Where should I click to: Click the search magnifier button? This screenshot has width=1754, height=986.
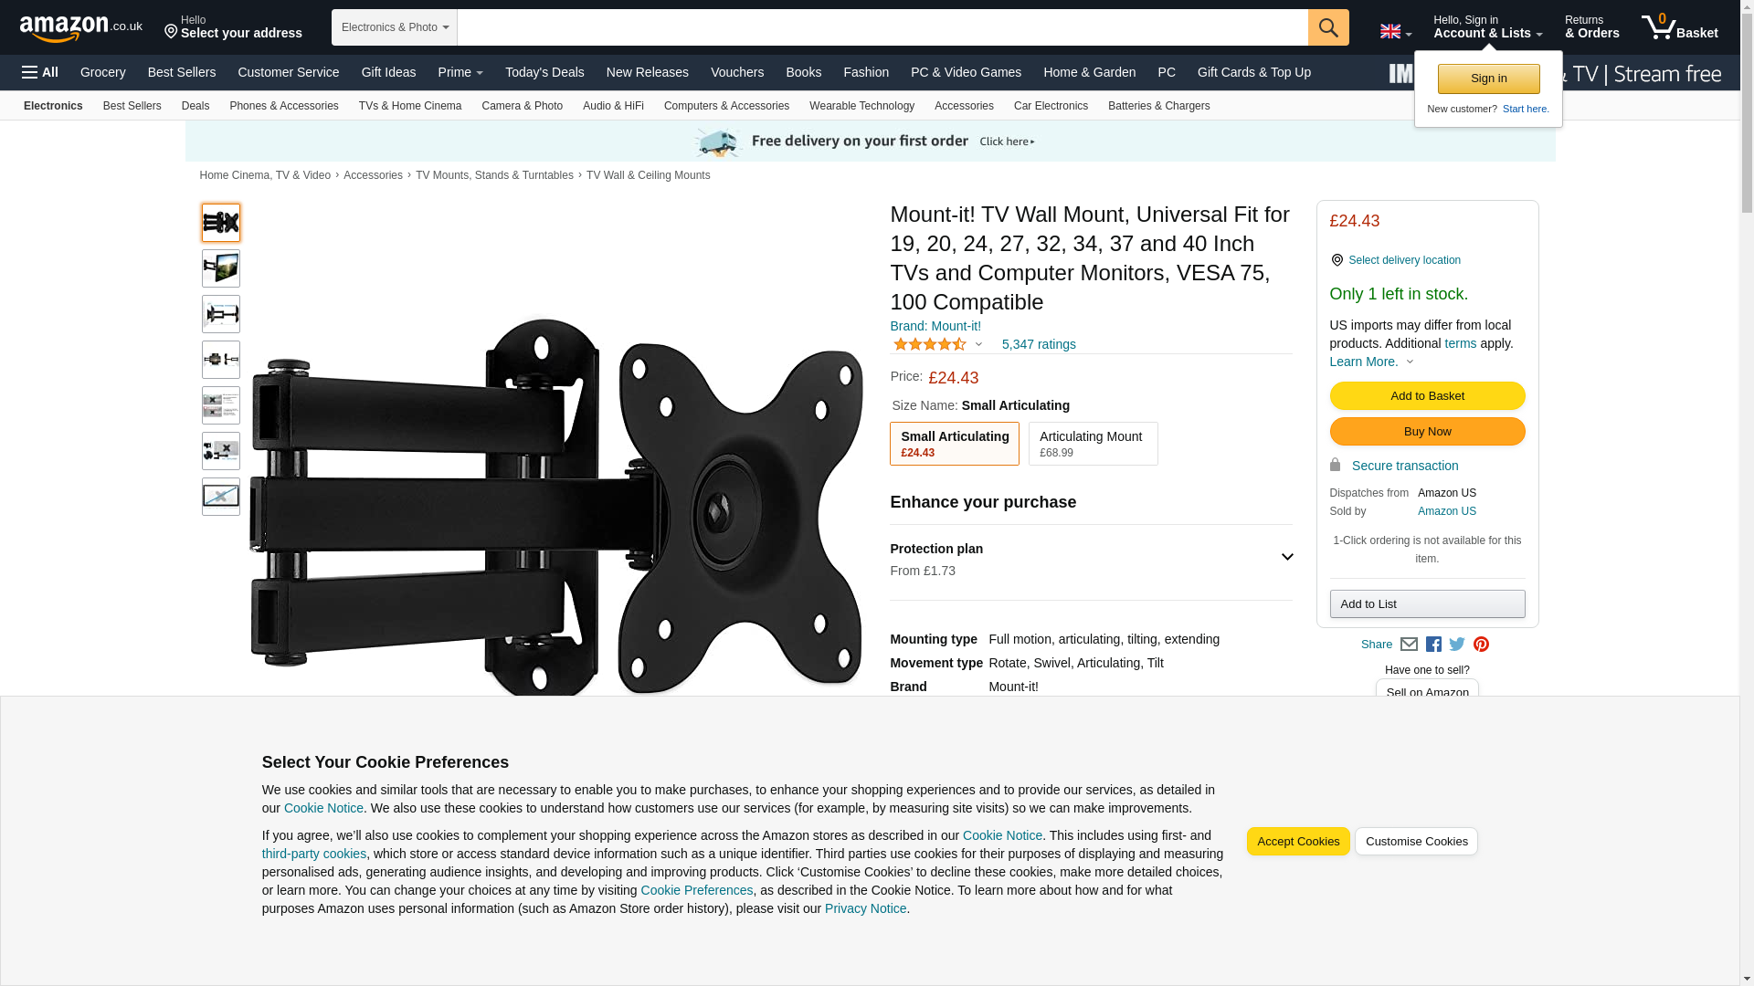(x=1327, y=27)
